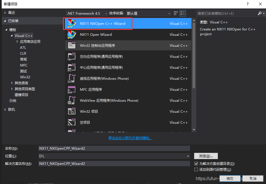
Task: Collapse the 已安装 section
Action: pyautogui.click(x=5, y=21)
